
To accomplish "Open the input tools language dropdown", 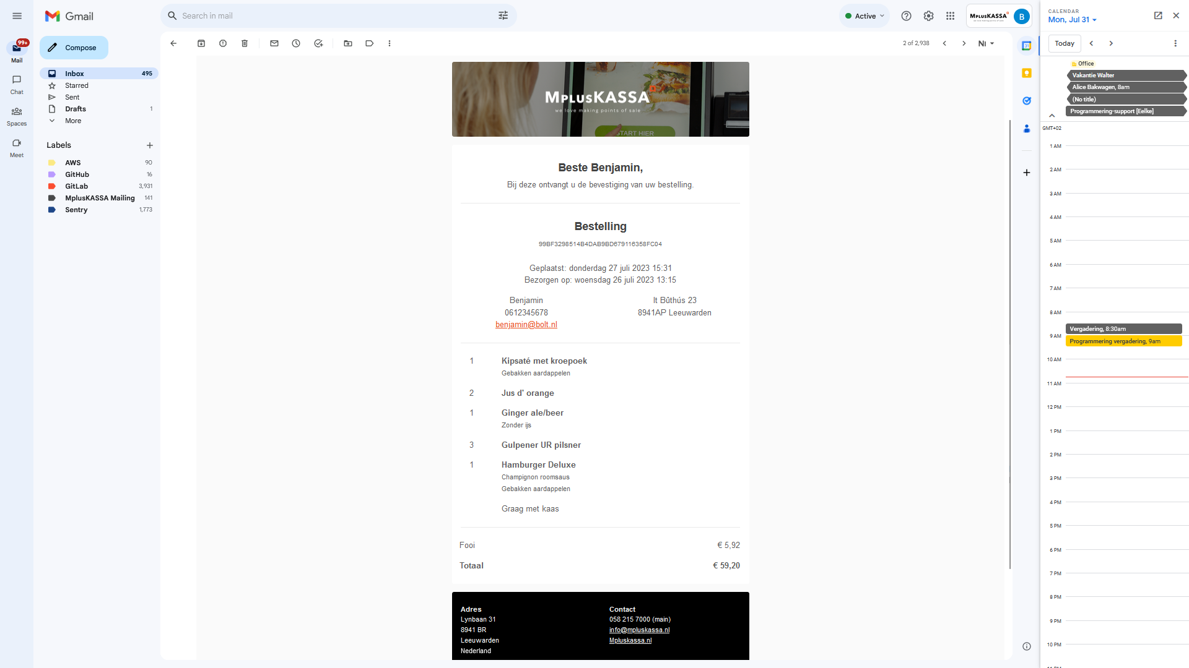I will (x=986, y=43).
